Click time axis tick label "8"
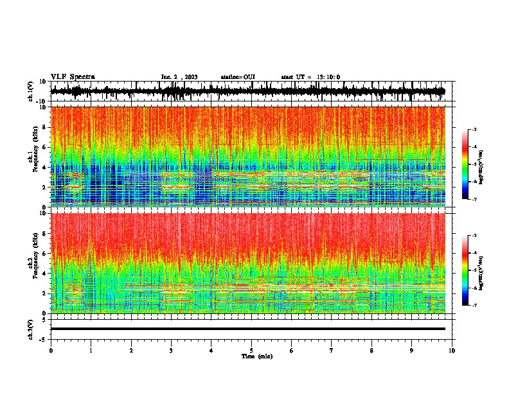The width and height of the screenshot is (509, 393). click(371, 351)
